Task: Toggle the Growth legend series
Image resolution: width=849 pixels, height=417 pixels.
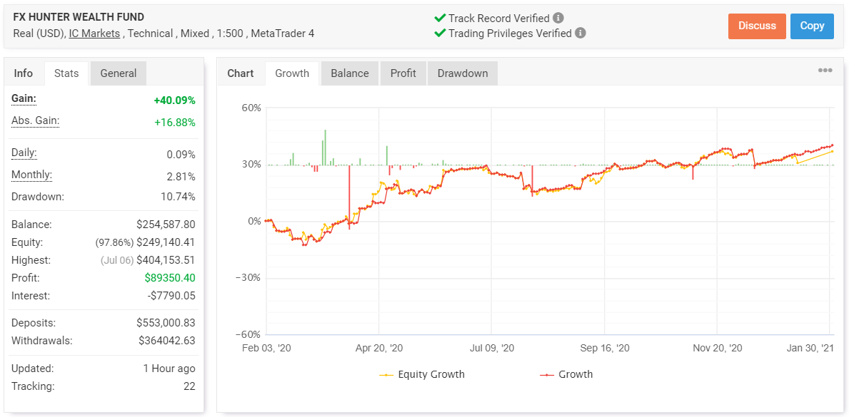Action: [x=566, y=374]
